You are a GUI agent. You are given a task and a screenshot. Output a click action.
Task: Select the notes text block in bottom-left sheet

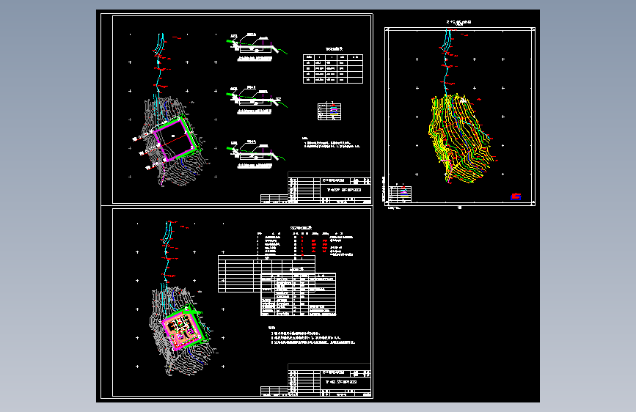[x=312, y=335]
